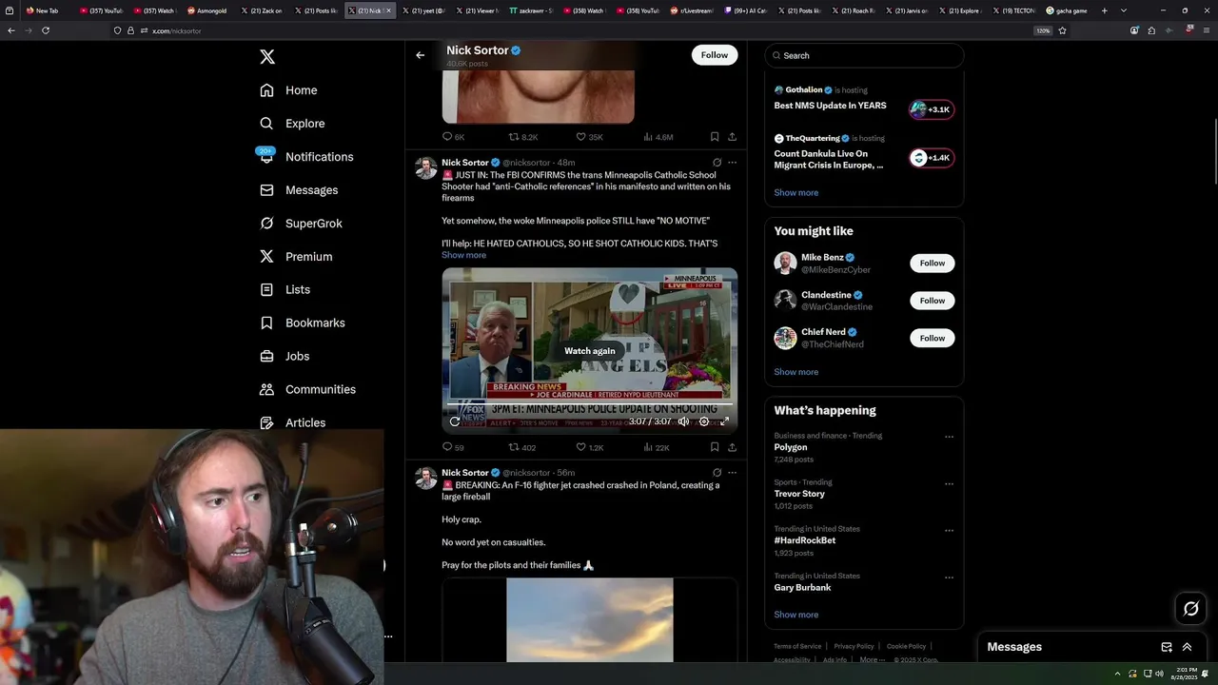This screenshot has height=685, width=1218.
Task: Follow Chief Nerd
Action: pyautogui.click(x=933, y=339)
